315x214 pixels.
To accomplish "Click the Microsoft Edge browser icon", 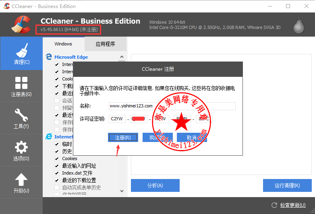I will [49, 57].
